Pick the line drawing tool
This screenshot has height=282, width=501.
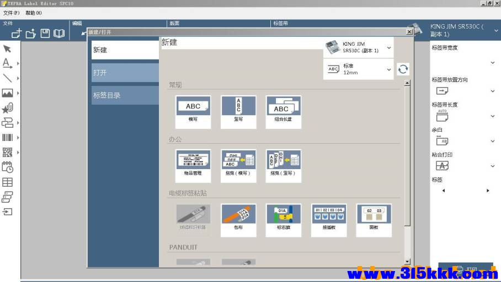[x=7, y=78]
